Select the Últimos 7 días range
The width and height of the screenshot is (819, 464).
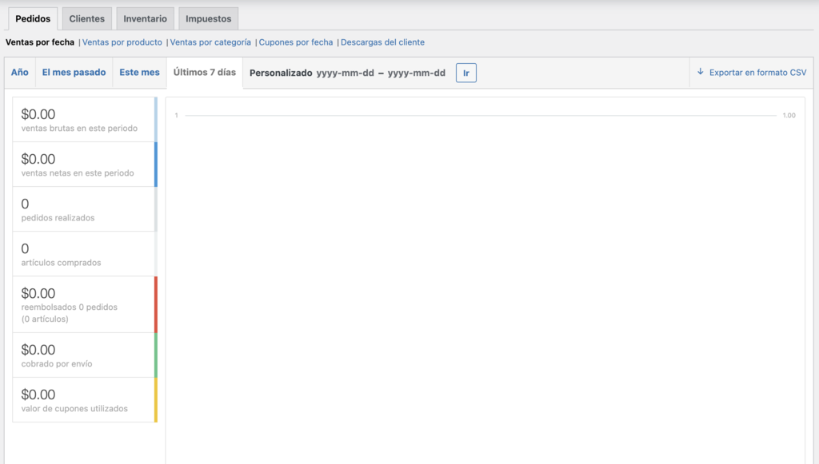click(203, 72)
